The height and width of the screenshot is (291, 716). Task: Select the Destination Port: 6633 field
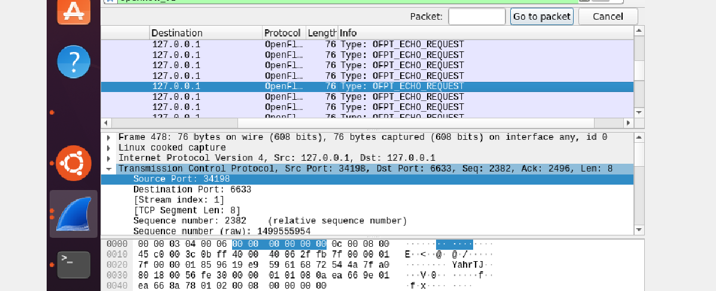point(192,189)
